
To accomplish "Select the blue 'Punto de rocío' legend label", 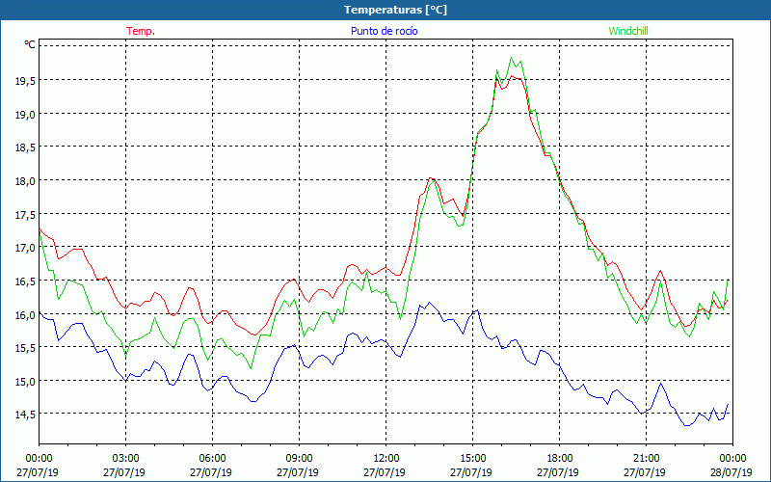I will coord(384,31).
